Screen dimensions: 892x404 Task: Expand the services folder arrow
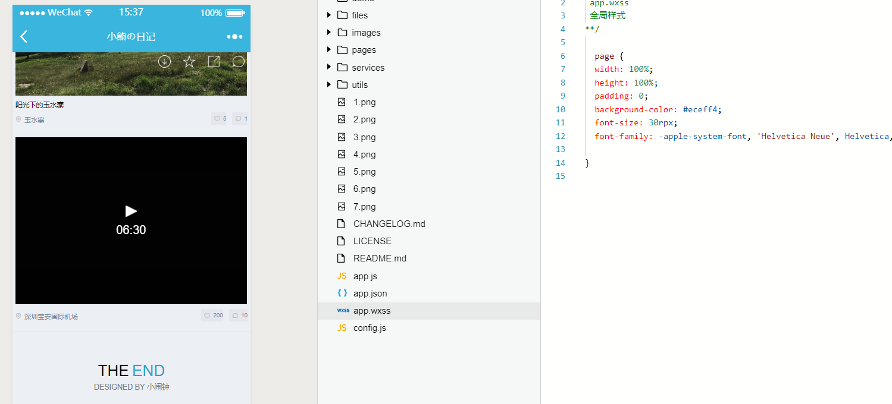(x=329, y=67)
